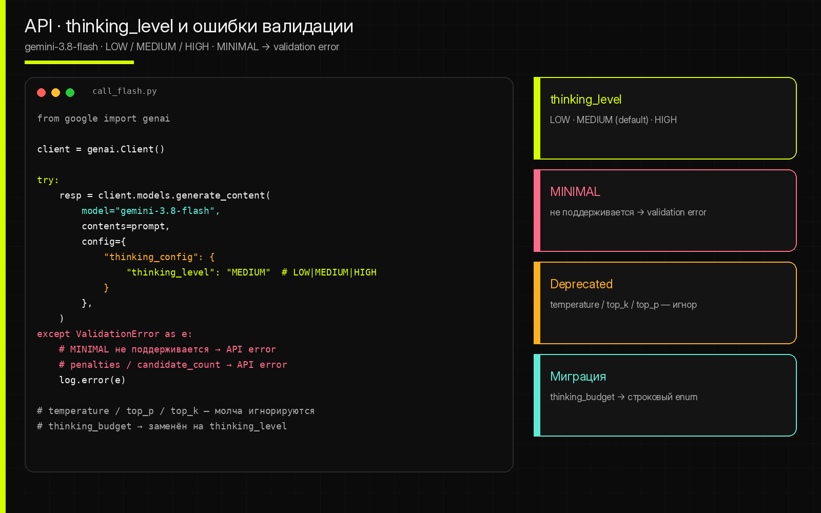Select the Миграция card heading
The image size is (821, 513).
(578, 377)
